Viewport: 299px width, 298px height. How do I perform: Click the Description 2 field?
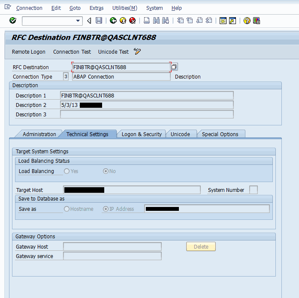[x=147, y=105]
